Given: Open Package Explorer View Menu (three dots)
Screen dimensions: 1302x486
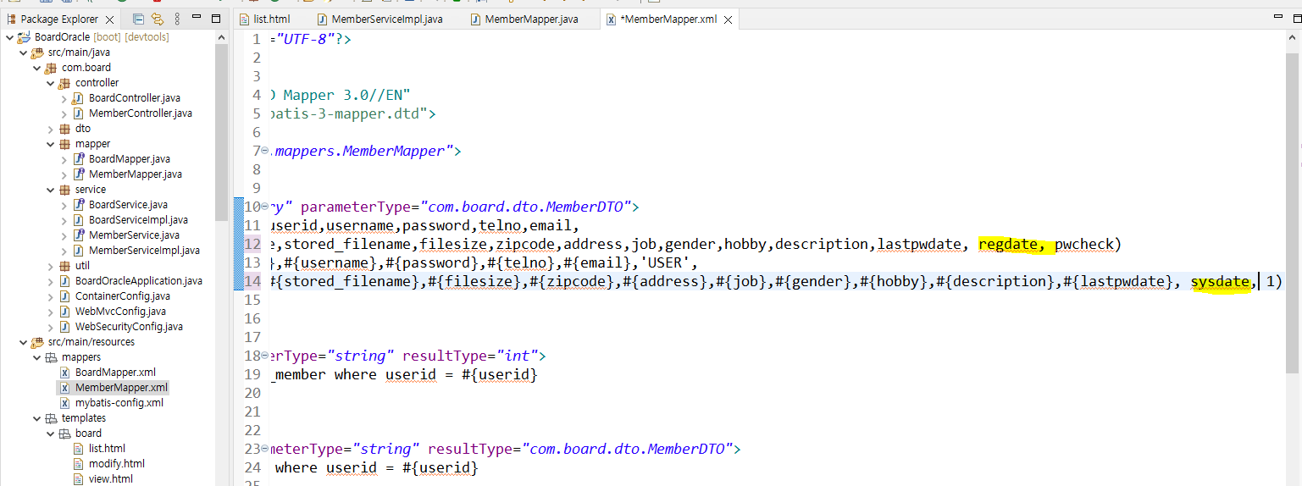Looking at the screenshot, I should (177, 19).
